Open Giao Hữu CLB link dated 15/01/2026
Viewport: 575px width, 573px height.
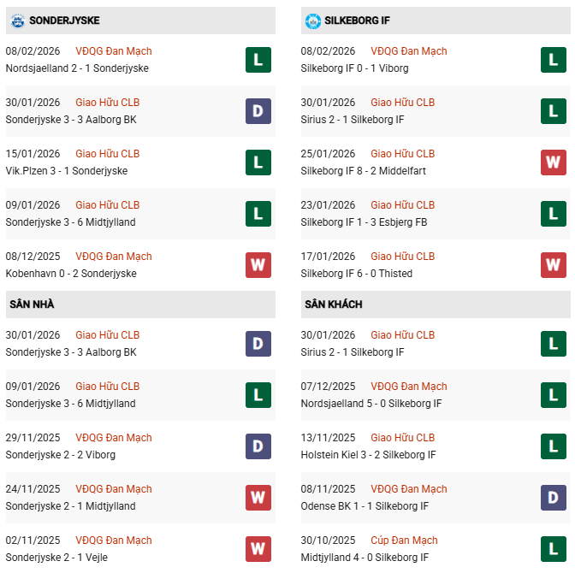click(108, 154)
